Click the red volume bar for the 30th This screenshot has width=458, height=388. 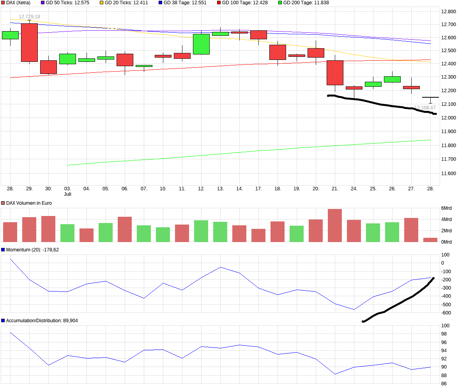click(48, 229)
